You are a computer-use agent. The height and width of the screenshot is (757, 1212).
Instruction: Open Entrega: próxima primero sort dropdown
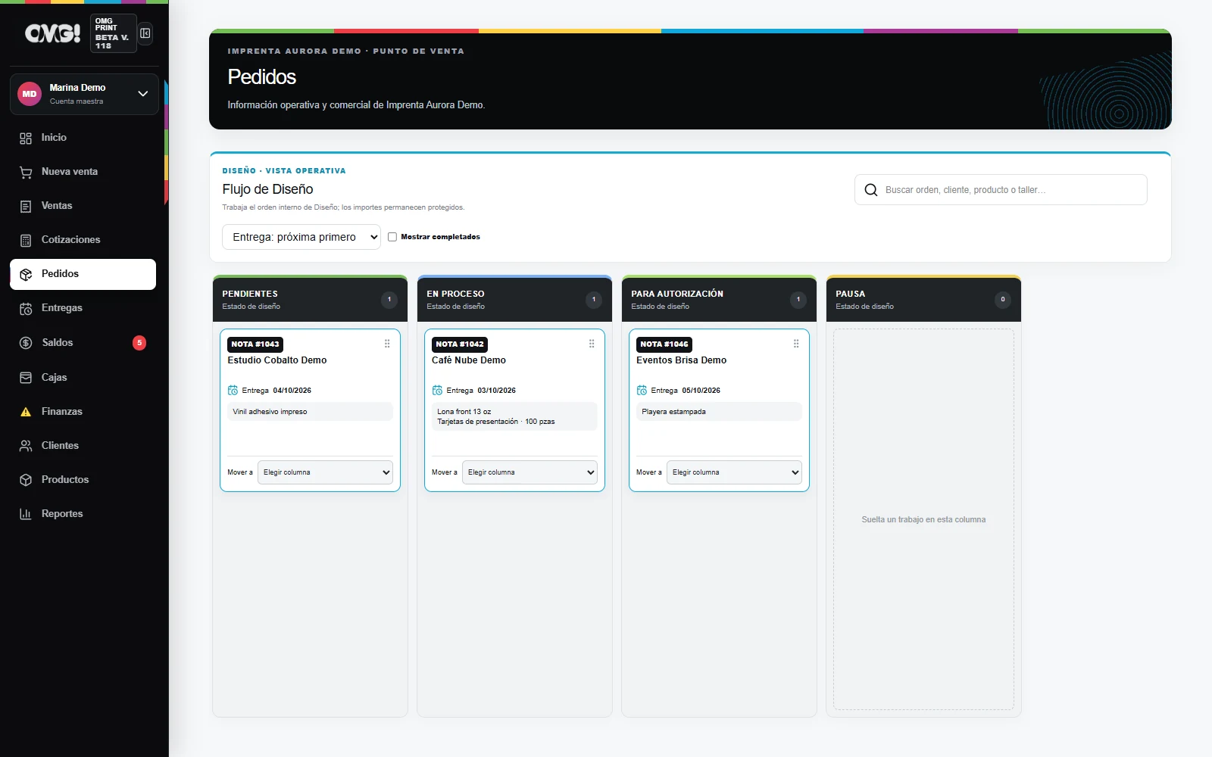click(301, 237)
